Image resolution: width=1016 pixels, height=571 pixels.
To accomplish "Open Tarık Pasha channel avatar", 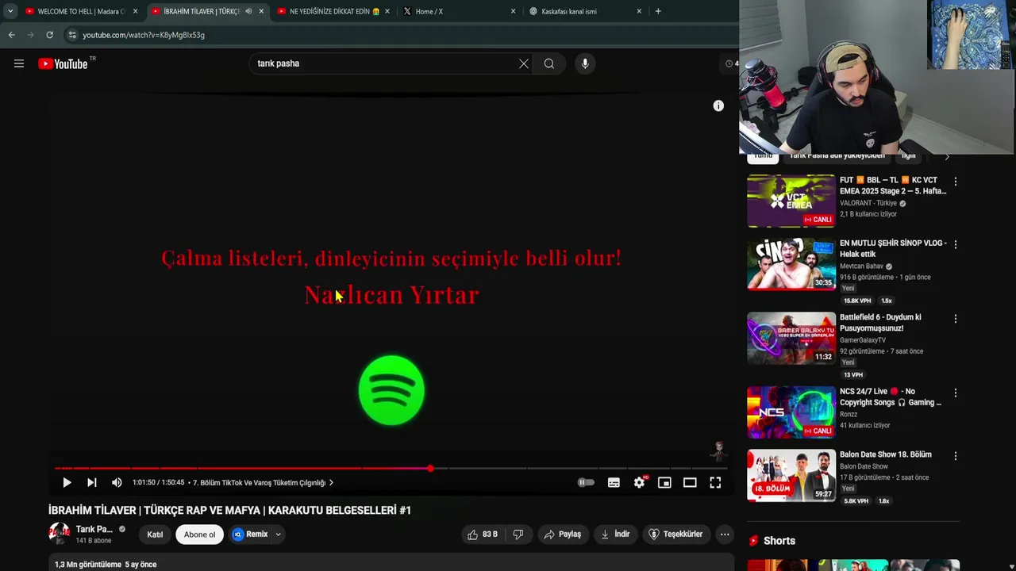I will click(x=60, y=534).
